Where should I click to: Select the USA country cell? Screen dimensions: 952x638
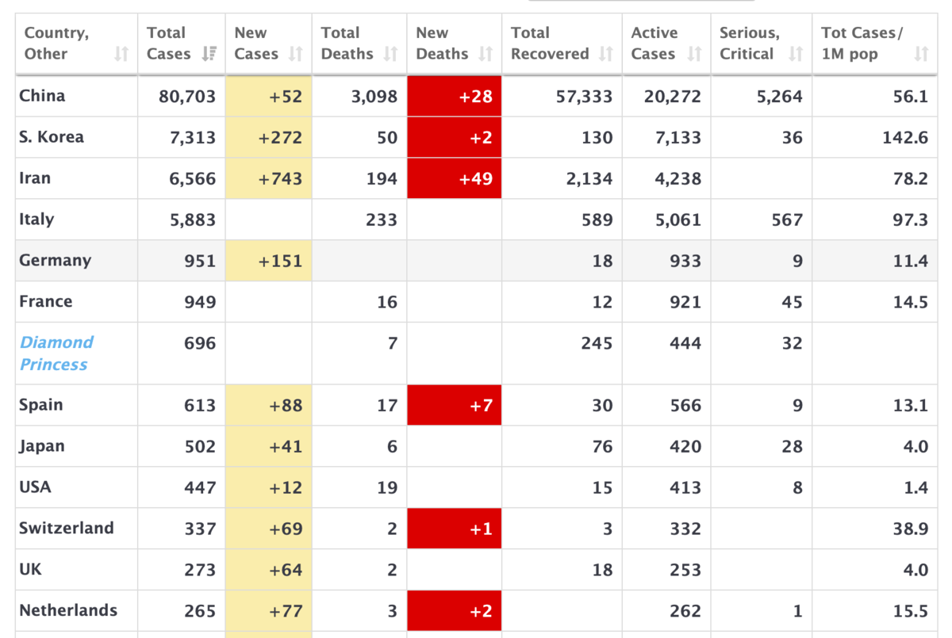[76, 487]
